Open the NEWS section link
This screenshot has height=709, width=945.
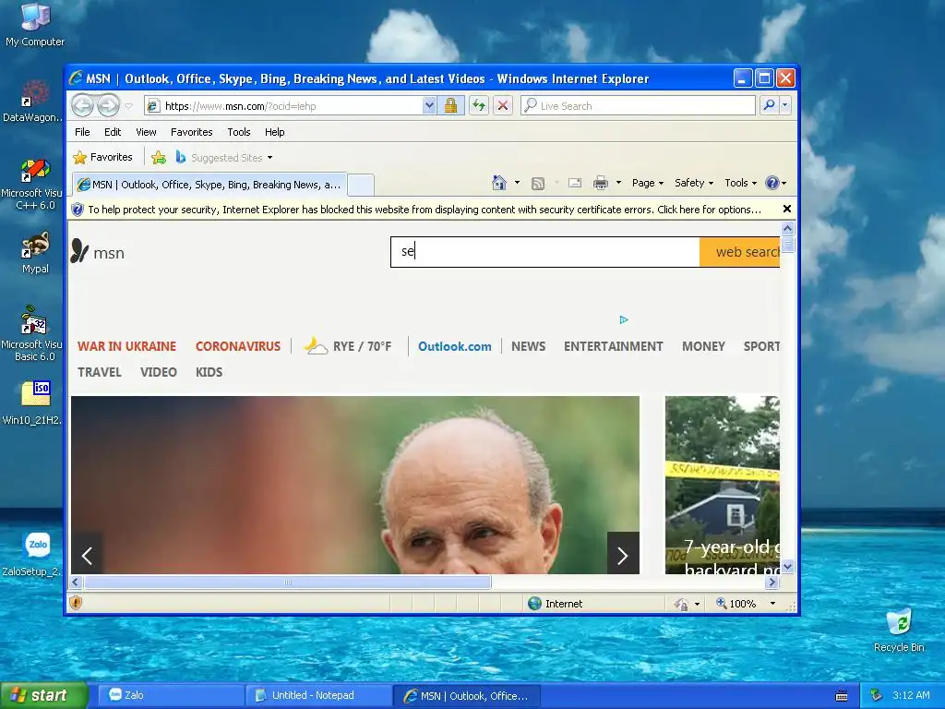(528, 346)
